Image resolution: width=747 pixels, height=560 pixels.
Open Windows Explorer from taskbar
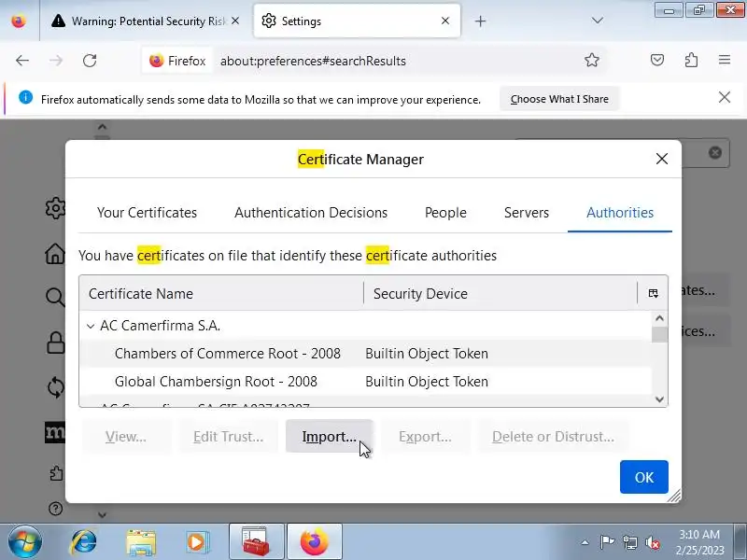point(141,542)
